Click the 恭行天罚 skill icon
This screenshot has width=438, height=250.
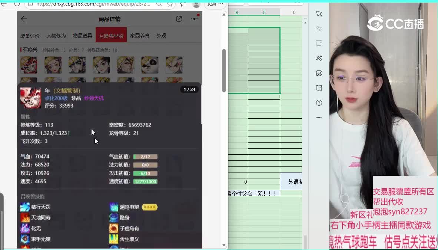(x=25, y=207)
